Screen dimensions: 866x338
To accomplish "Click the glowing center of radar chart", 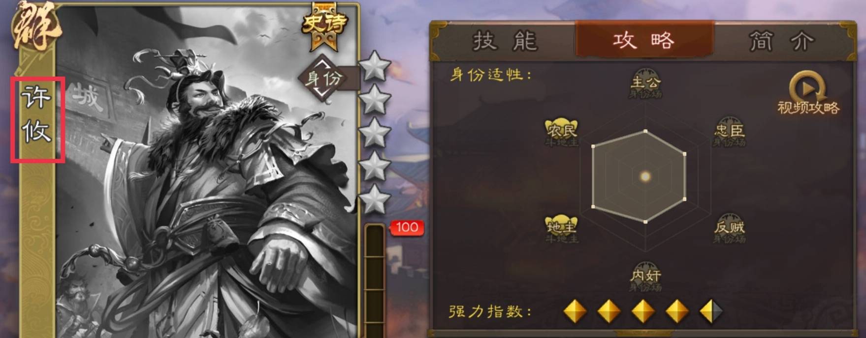I will point(645,176).
